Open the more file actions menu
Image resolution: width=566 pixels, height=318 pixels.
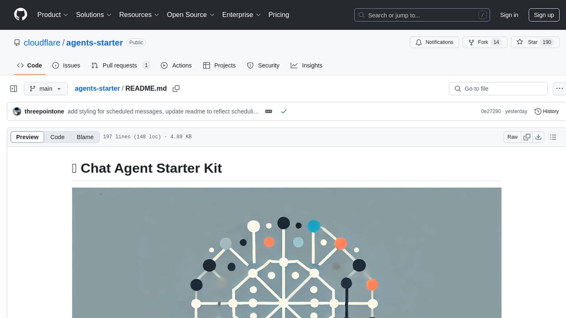click(559, 89)
